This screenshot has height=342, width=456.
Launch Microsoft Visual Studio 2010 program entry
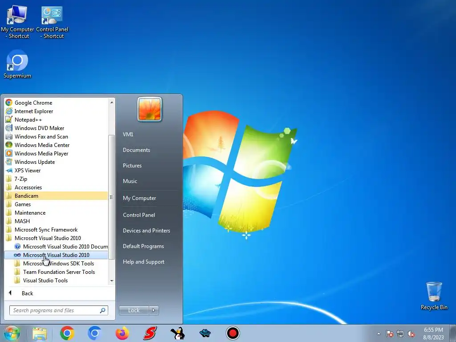coord(56,255)
